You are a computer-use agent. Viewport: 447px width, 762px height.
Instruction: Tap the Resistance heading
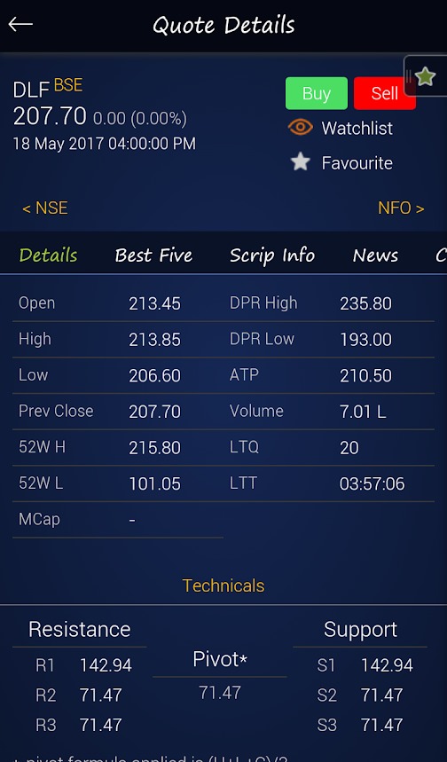(x=79, y=629)
